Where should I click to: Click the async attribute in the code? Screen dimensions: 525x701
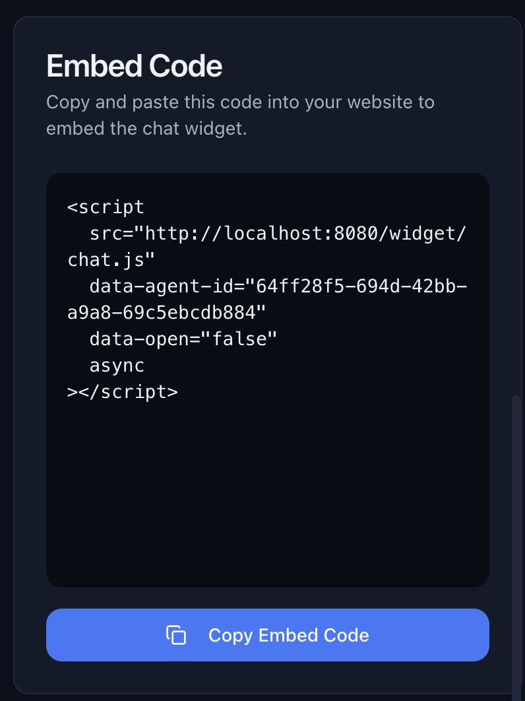(x=117, y=365)
